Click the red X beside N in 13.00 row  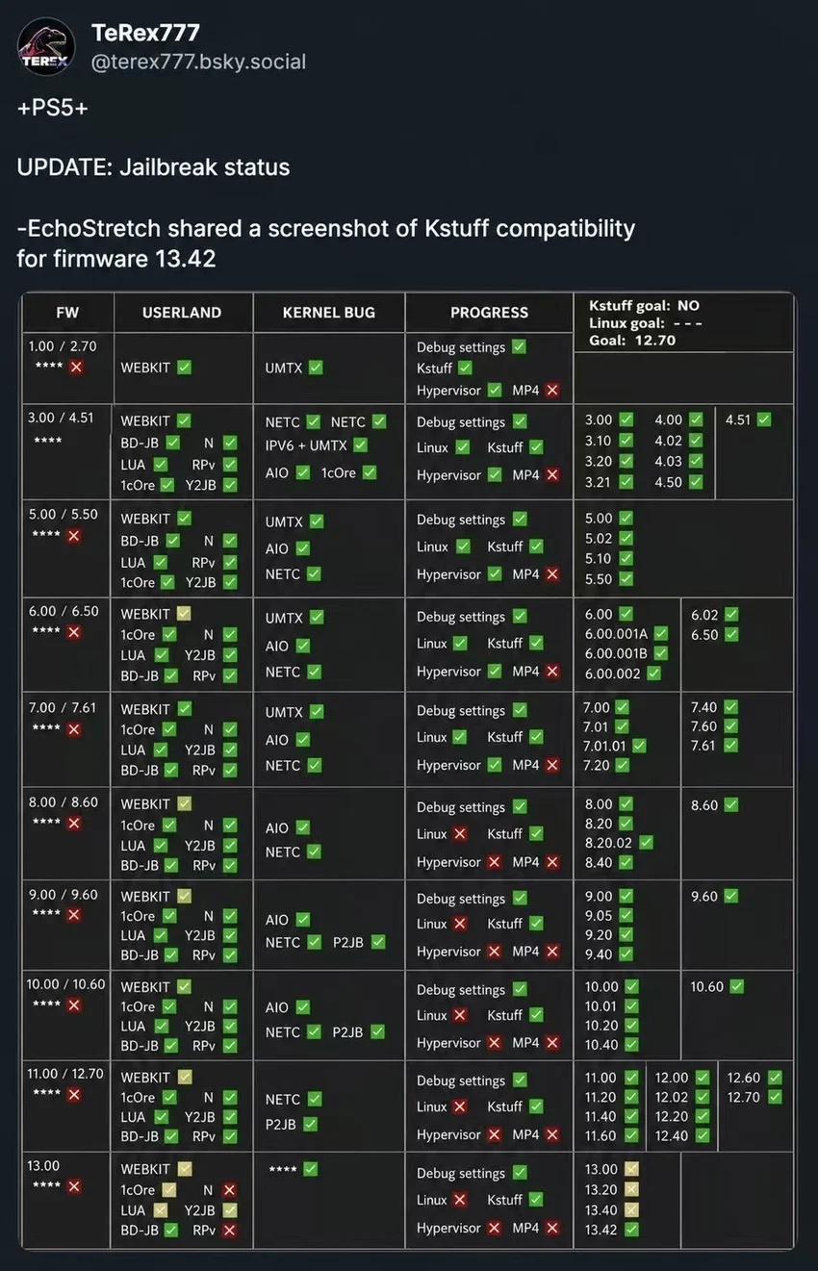229,1190
